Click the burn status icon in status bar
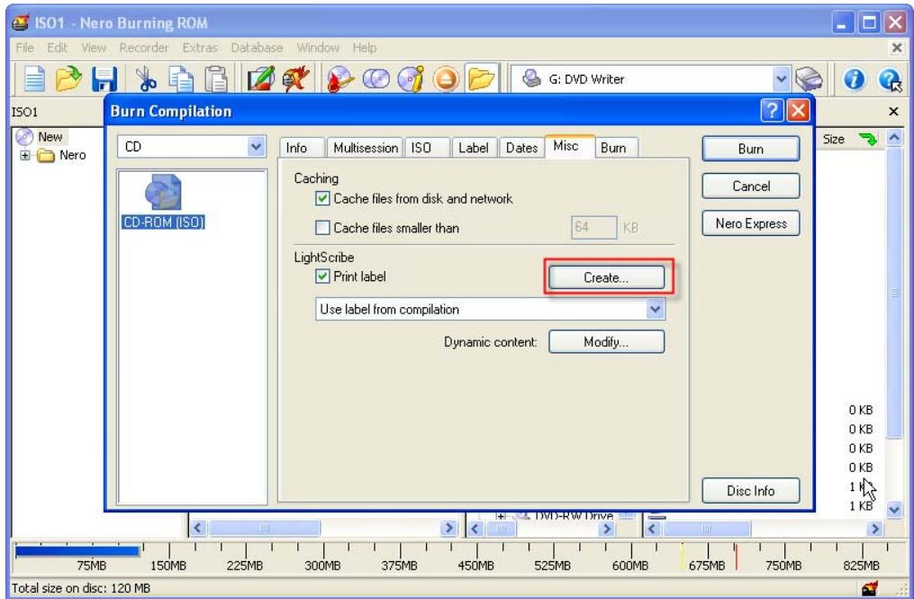Viewport: 914px width, 599px height. coord(869,588)
